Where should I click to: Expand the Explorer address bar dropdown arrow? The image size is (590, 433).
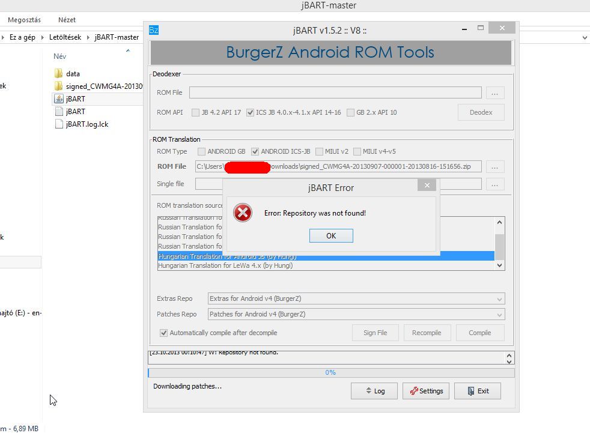585,37
